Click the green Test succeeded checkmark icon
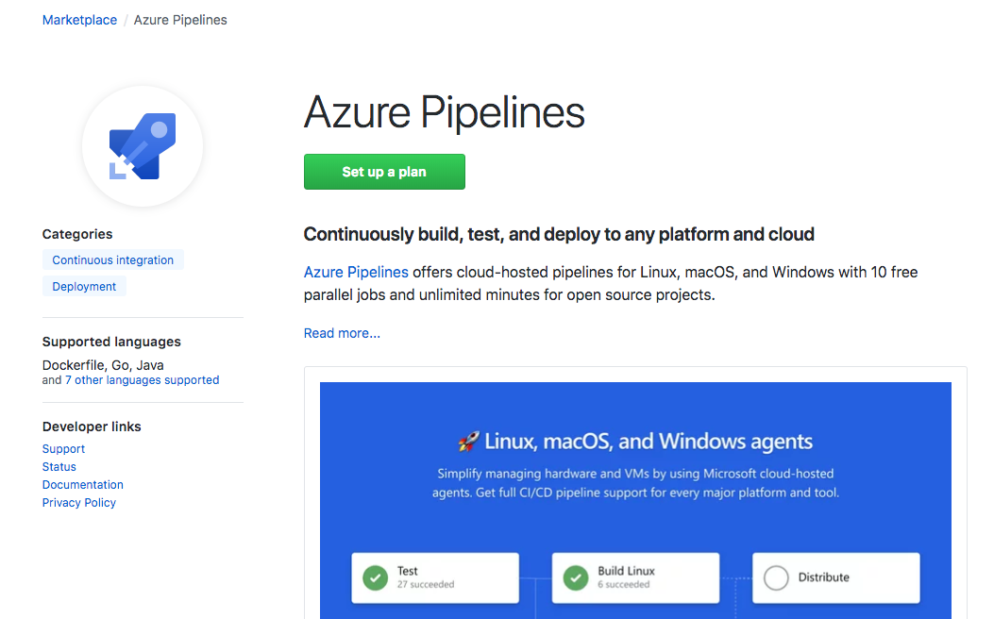This screenshot has height=619, width=994. pos(375,577)
